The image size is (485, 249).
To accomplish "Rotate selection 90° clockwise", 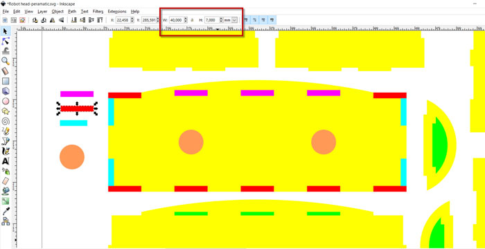I will click(x=44, y=20).
